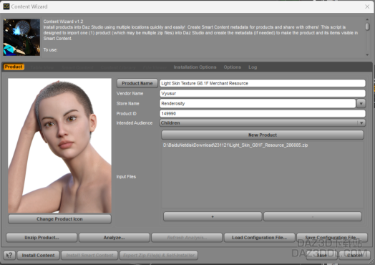Viewport: 375px width, 265px height.
Task: Click the Save button at bottom
Action: pos(321,256)
